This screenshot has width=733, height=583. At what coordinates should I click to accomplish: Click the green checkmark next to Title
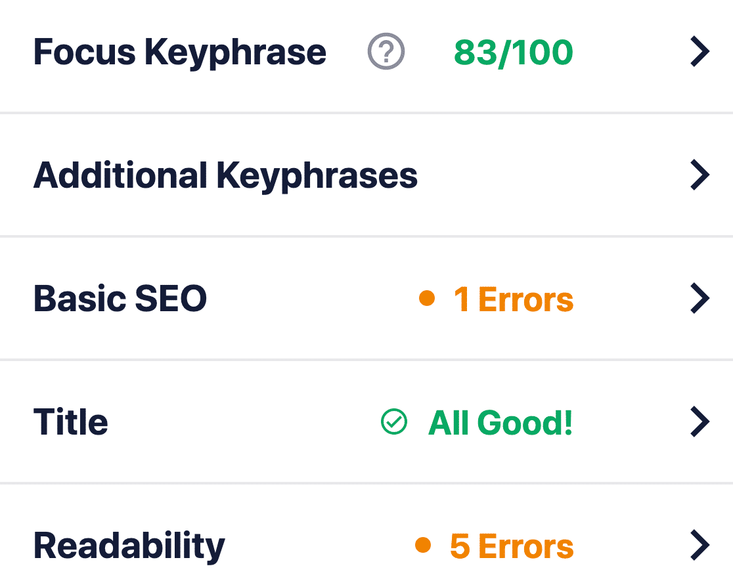coord(393,422)
